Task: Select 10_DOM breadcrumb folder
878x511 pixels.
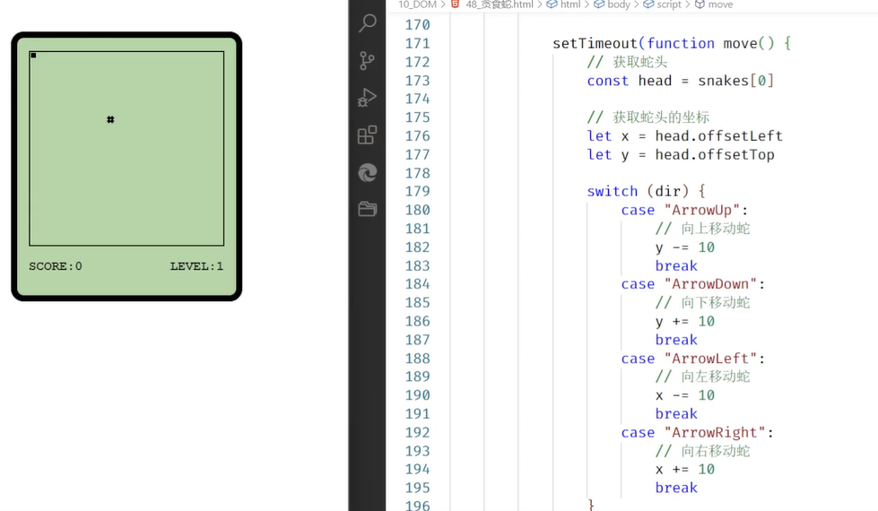Action: [x=417, y=4]
